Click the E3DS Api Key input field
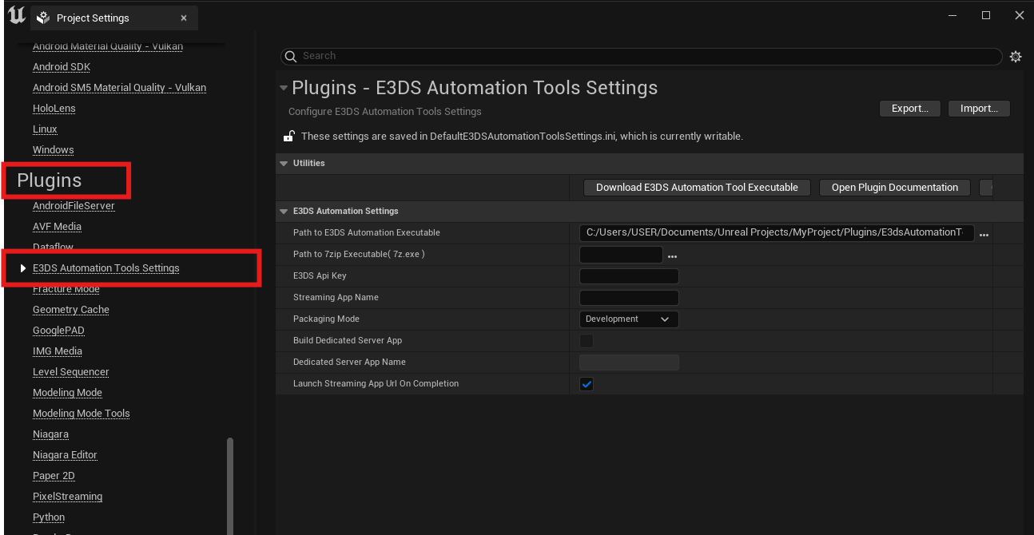 coord(628,276)
